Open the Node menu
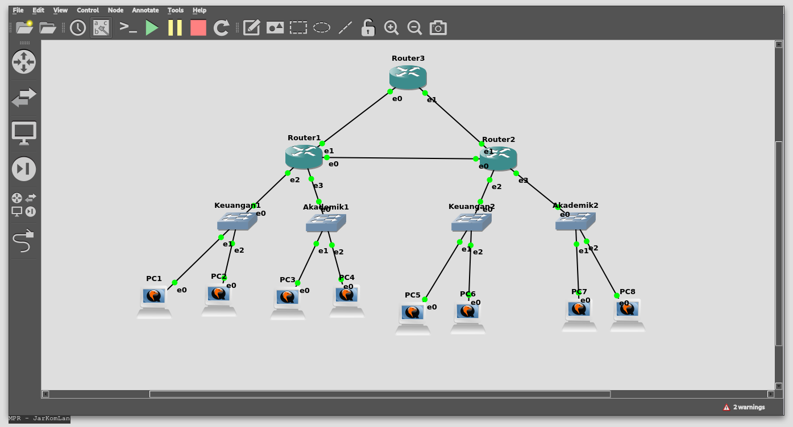The image size is (793, 427). 115,10
